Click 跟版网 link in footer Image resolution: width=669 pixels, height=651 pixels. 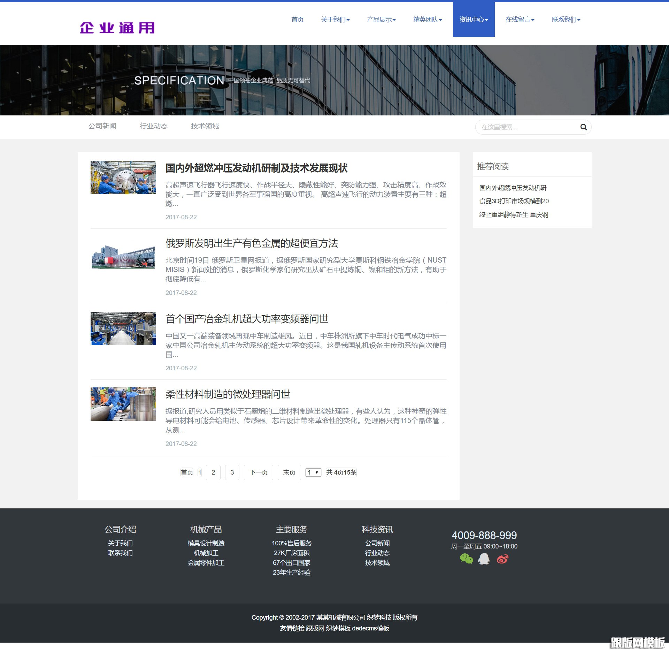(x=315, y=628)
